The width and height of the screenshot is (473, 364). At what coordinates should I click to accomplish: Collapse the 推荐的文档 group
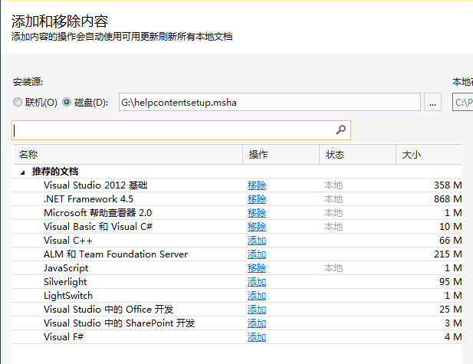(22, 172)
